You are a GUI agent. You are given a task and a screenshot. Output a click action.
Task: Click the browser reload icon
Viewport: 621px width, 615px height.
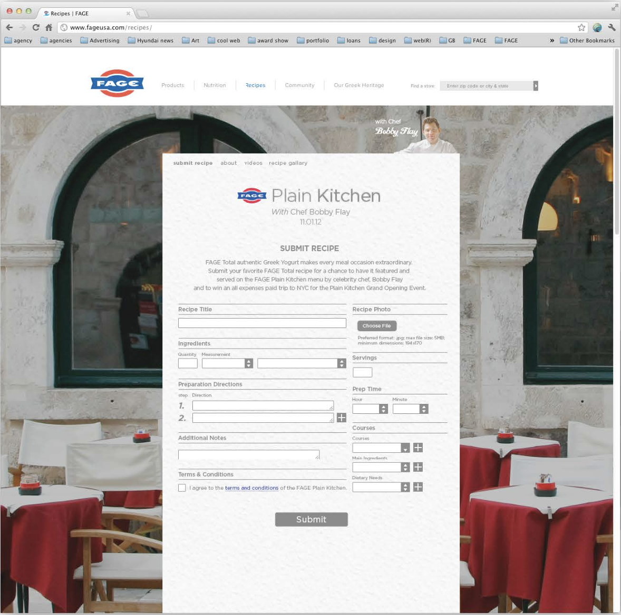(x=35, y=27)
